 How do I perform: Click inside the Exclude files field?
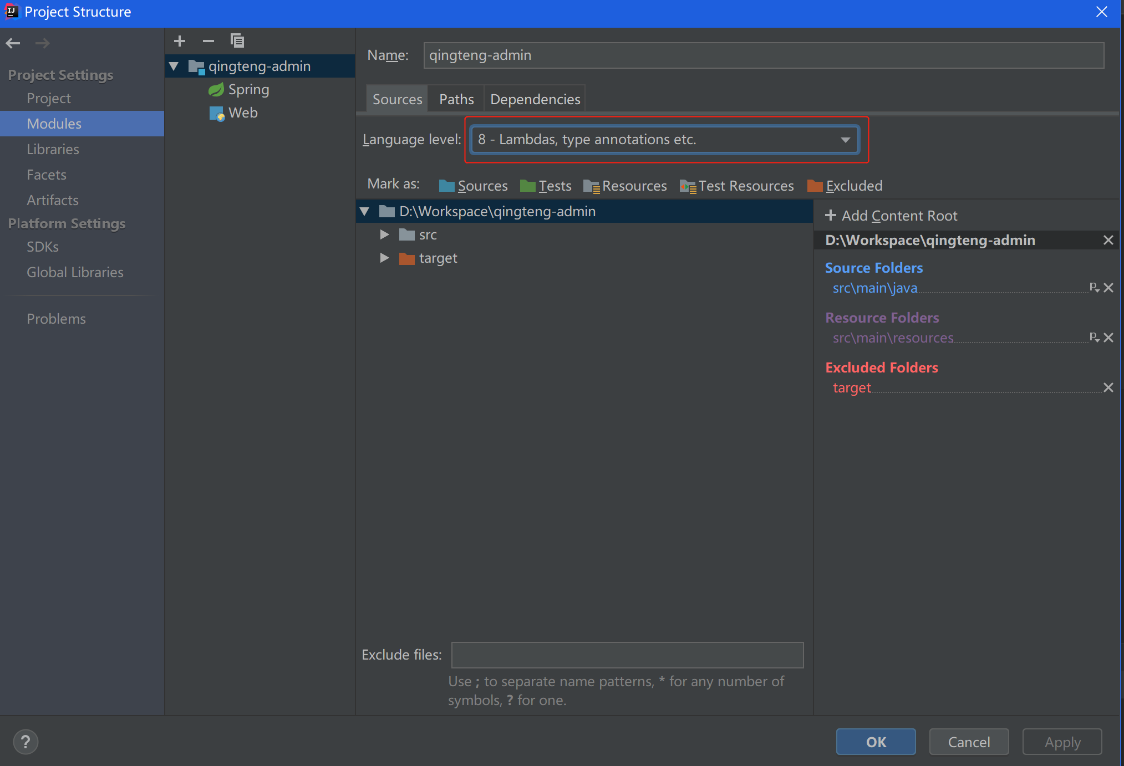627,655
